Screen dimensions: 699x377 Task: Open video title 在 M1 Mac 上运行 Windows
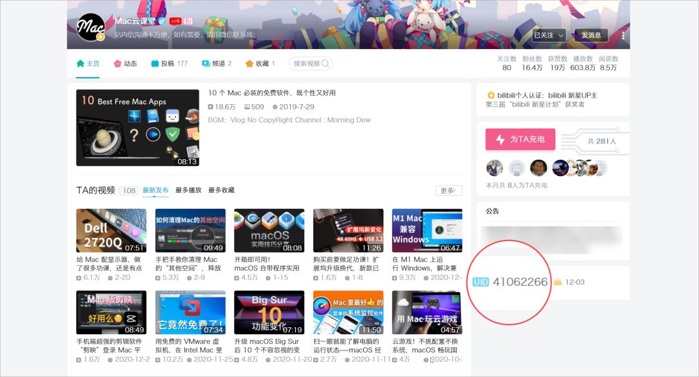click(425, 264)
